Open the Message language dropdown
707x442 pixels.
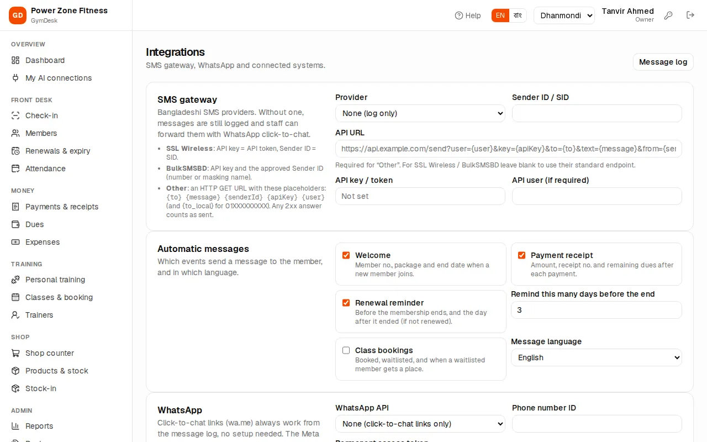coord(597,357)
